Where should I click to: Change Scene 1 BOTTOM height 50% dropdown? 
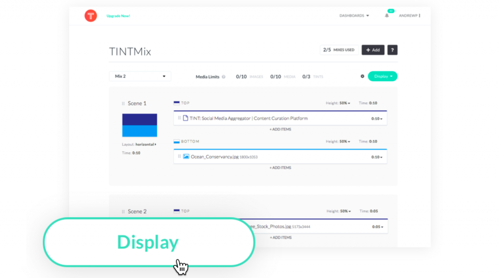point(345,141)
